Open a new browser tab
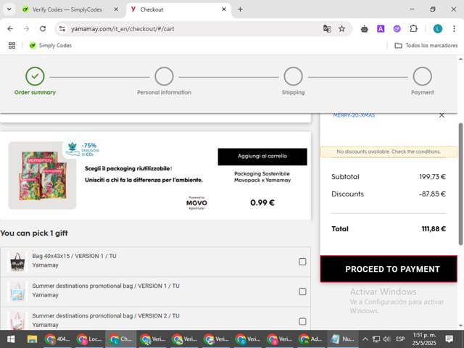464x348 pixels. [x=240, y=9]
